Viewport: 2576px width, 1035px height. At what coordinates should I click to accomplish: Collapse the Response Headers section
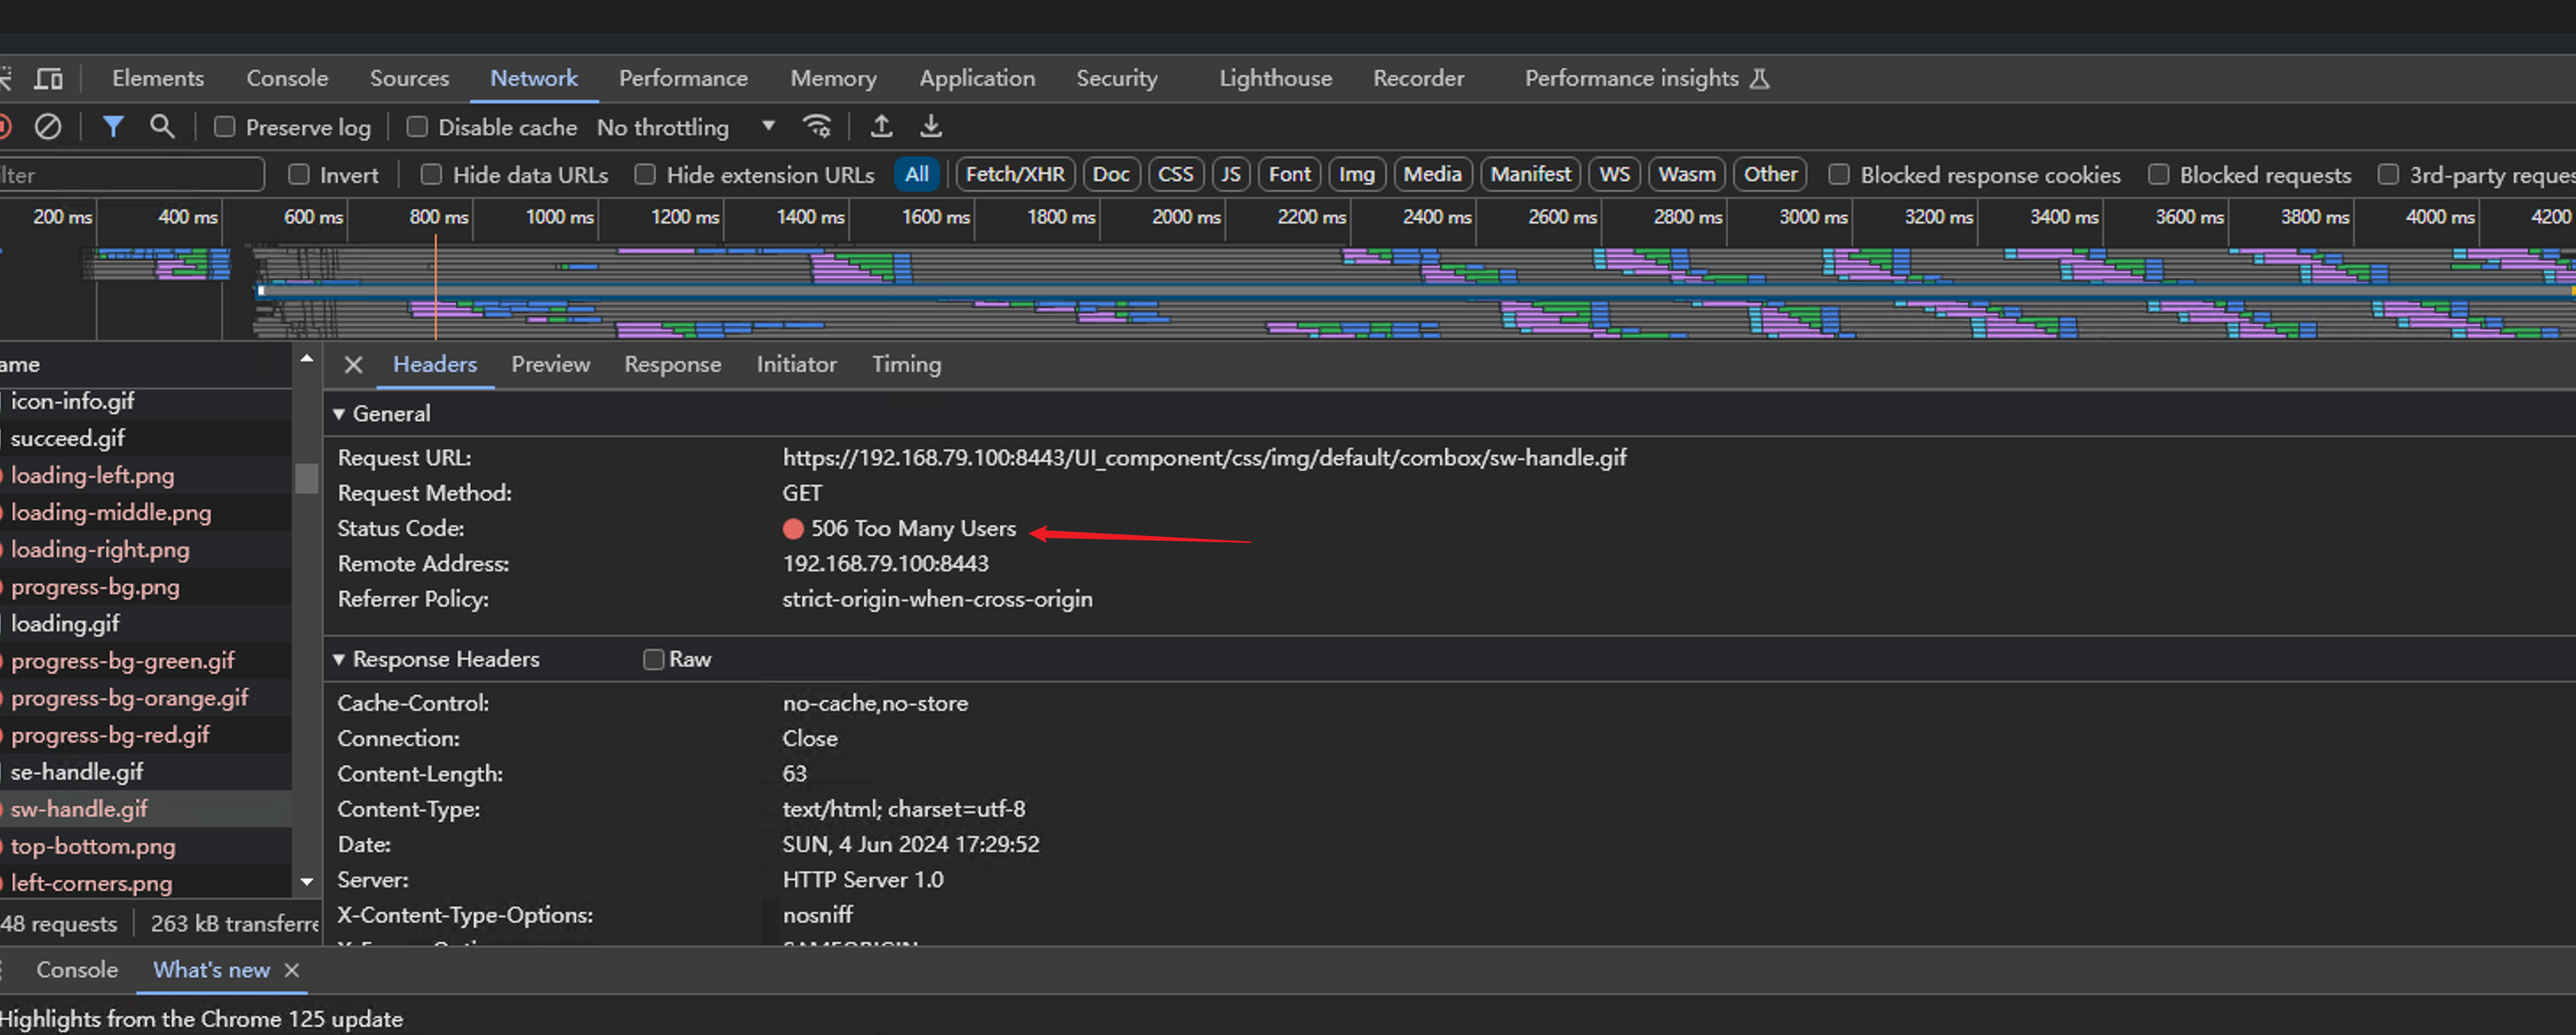[x=339, y=659]
